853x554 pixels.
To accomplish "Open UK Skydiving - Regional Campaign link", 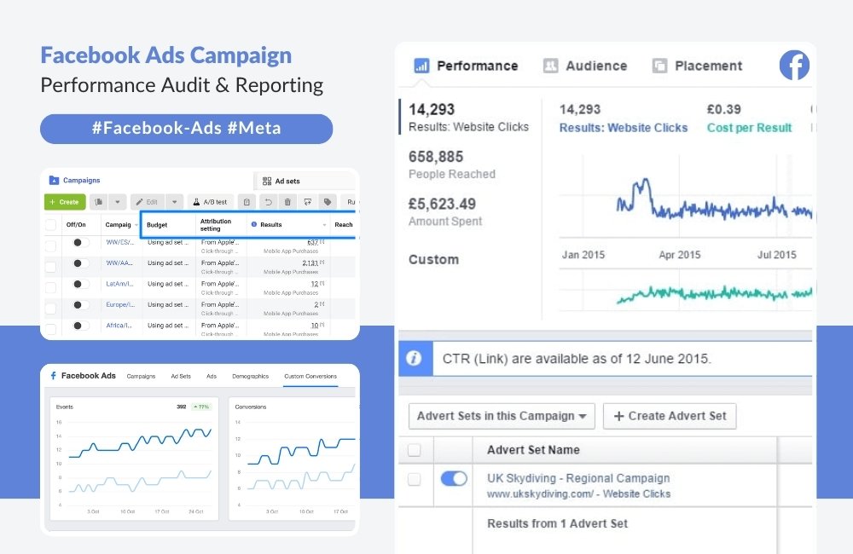I will click(578, 478).
